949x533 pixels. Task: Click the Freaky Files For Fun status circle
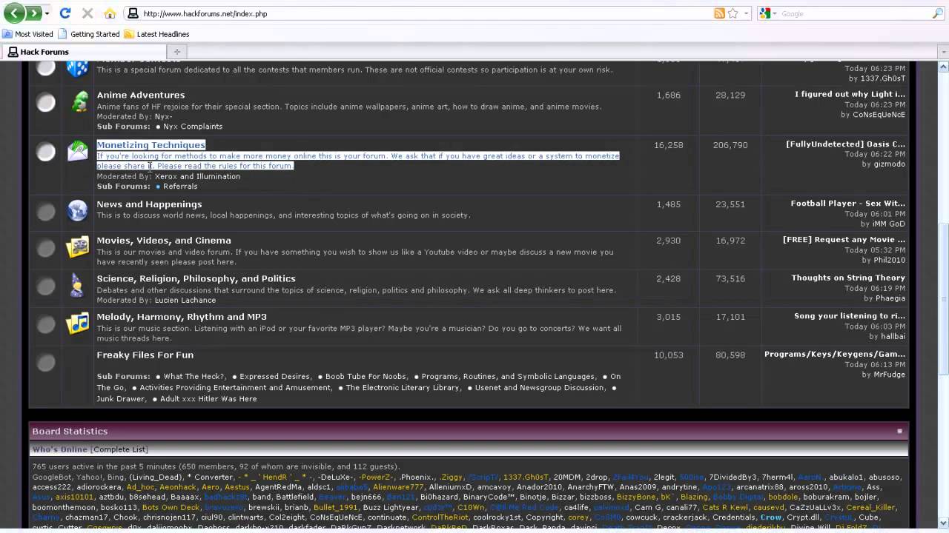coord(46,362)
